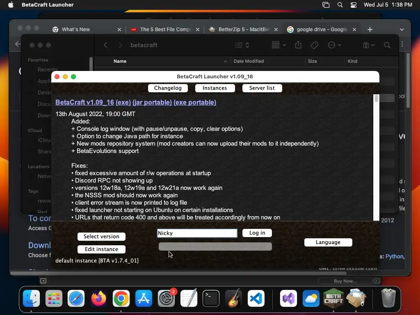The width and height of the screenshot is (420, 315).
Task: Change Finder list view mode selector
Action: (x=242, y=45)
